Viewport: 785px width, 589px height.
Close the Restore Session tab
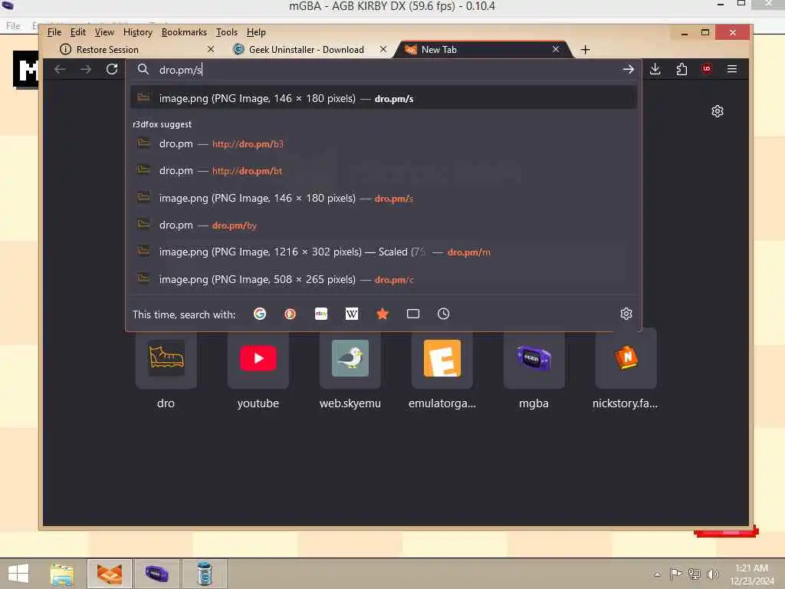pyautogui.click(x=211, y=49)
